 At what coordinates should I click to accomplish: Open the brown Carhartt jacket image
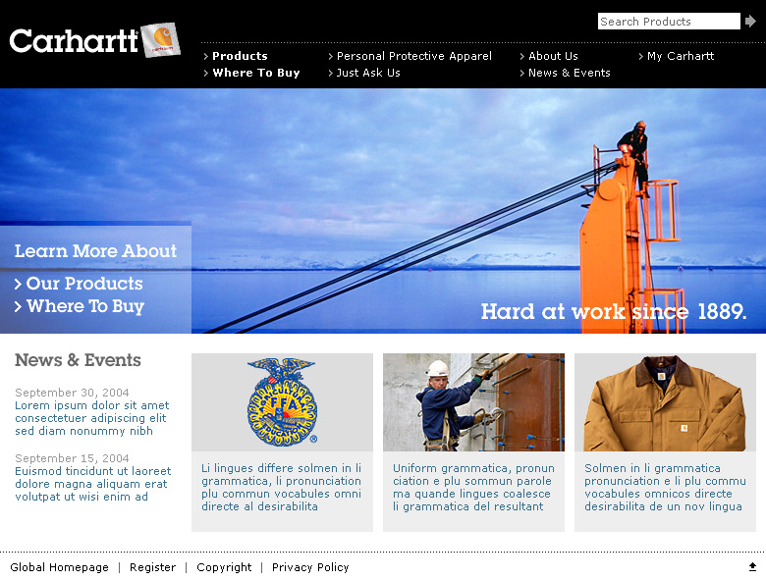click(x=665, y=401)
